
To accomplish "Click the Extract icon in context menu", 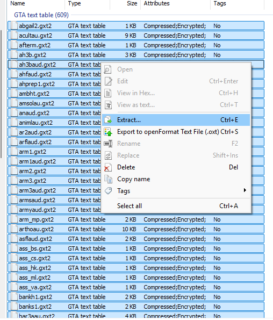I will click(108, 120).
